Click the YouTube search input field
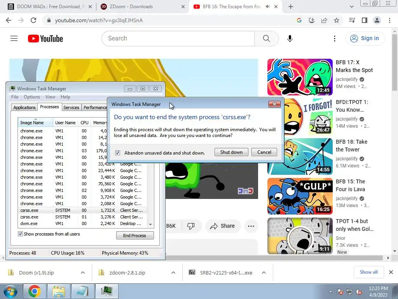The height and width of the screenshot is (299, 398). pos(178,39)
